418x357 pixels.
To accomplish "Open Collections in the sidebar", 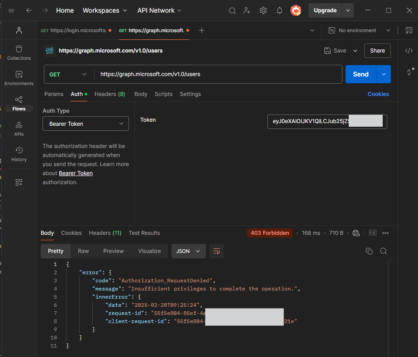I will 19,53.
